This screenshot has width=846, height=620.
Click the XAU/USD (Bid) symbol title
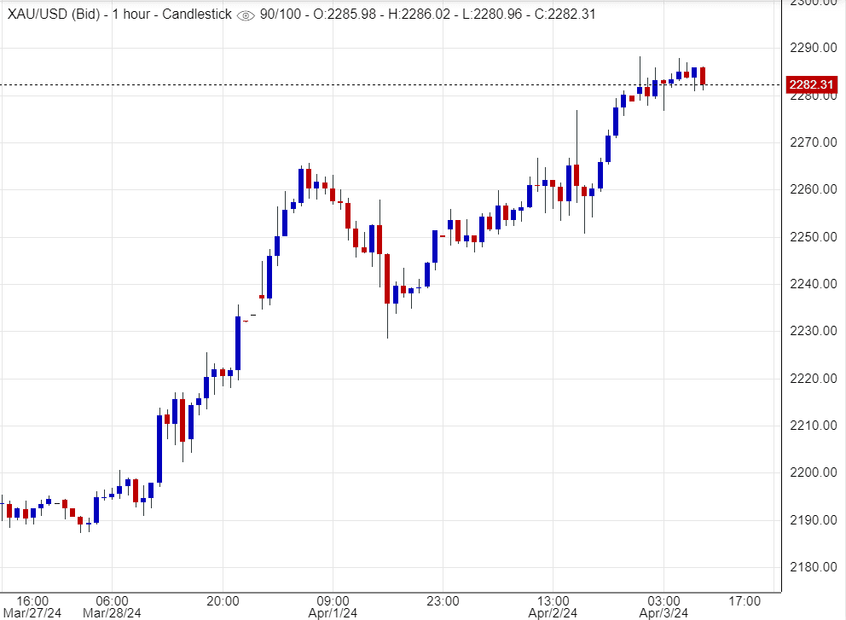53,15
